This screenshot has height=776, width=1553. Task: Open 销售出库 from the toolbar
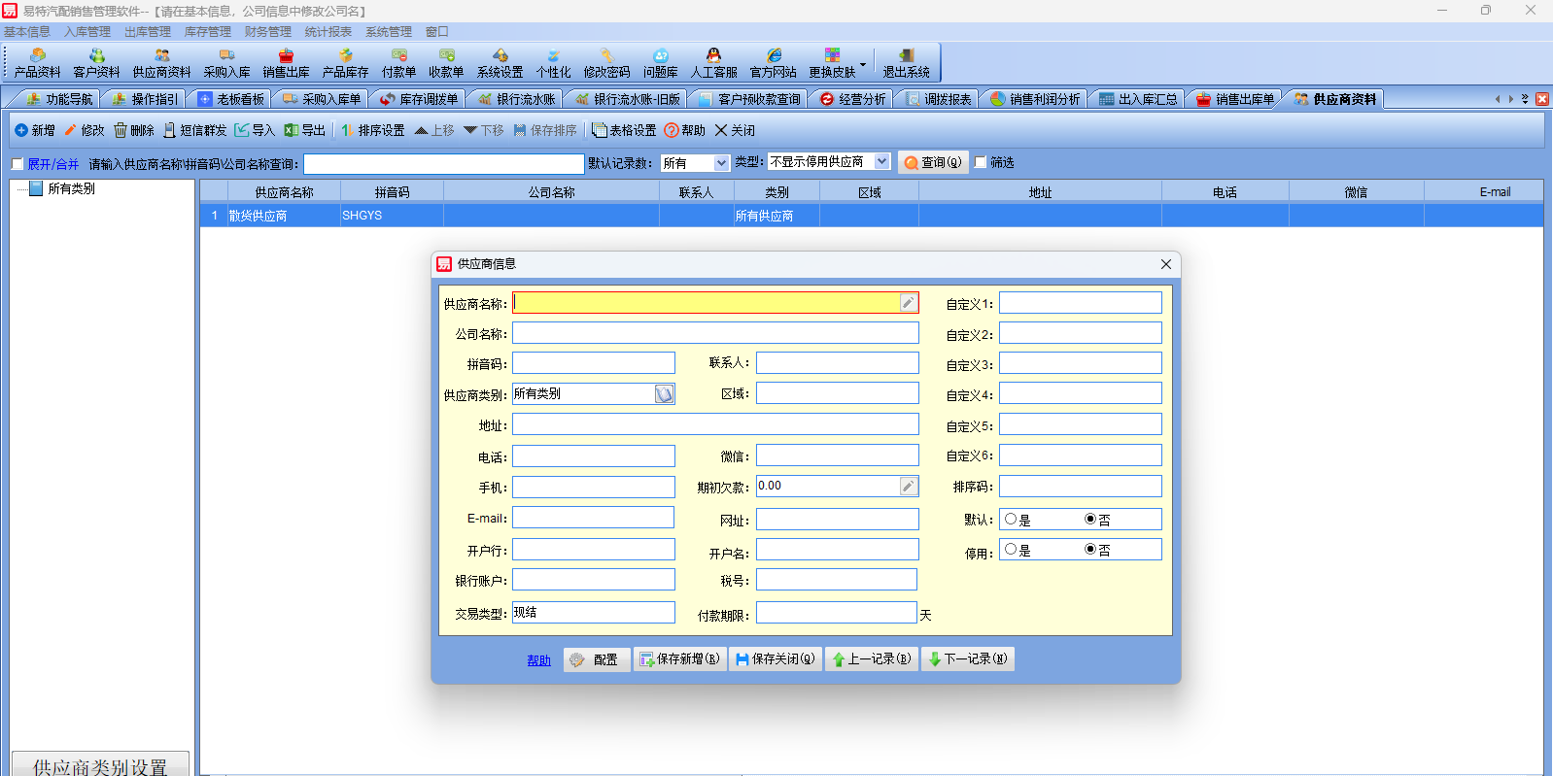(x=286, y=63)
